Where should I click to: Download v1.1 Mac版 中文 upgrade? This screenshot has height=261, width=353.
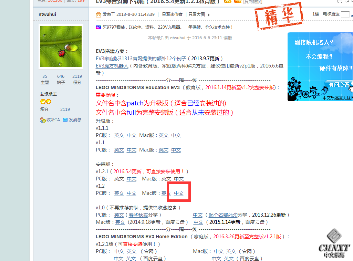[176, 150]
